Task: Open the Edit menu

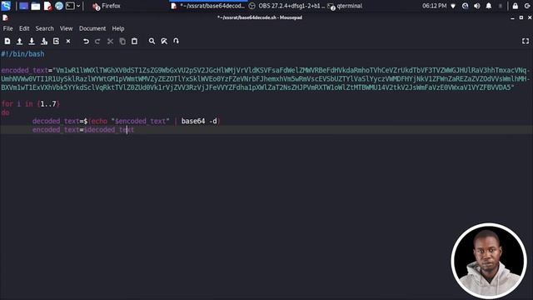Action: click(24, 28)
